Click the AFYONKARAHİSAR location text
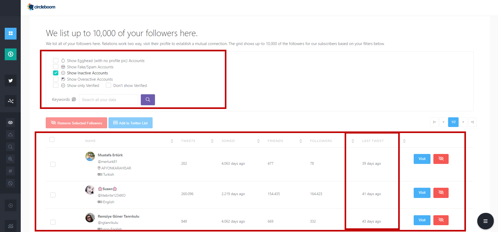 tap(116, 168)
